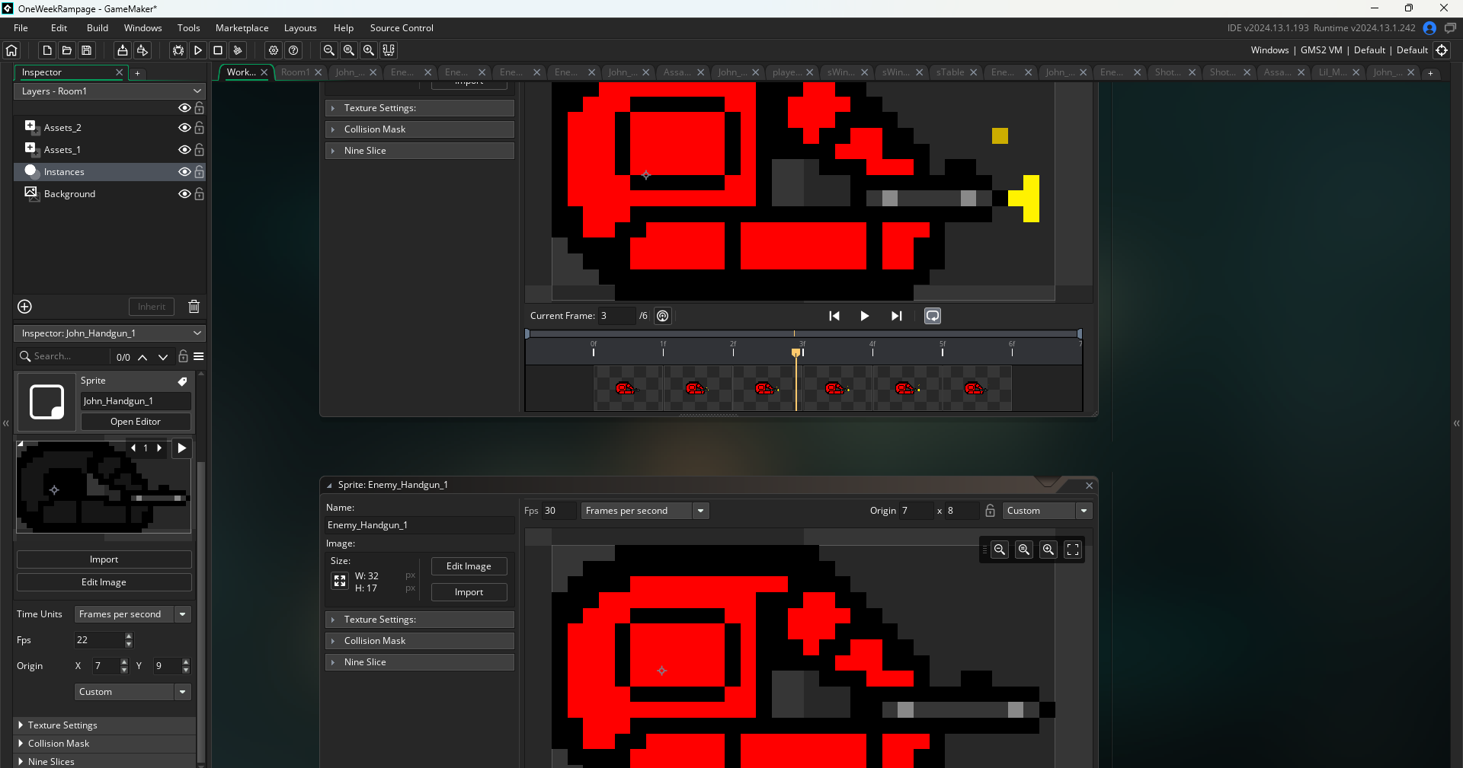1463x768 pixels.
Task: Jump to the first frame of animation
Action: pos(834,316)
